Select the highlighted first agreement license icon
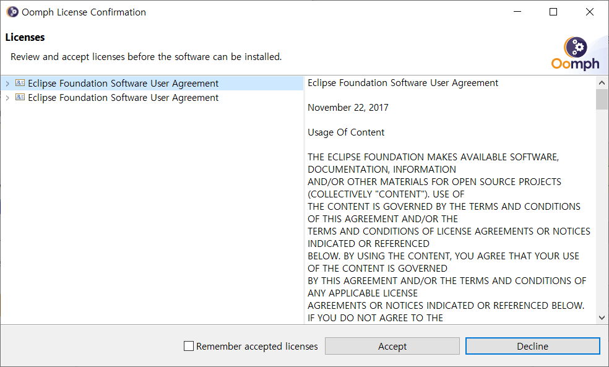The width and height of the screenshot is (609, 367). pyautogui.click(x=20, y=83)
